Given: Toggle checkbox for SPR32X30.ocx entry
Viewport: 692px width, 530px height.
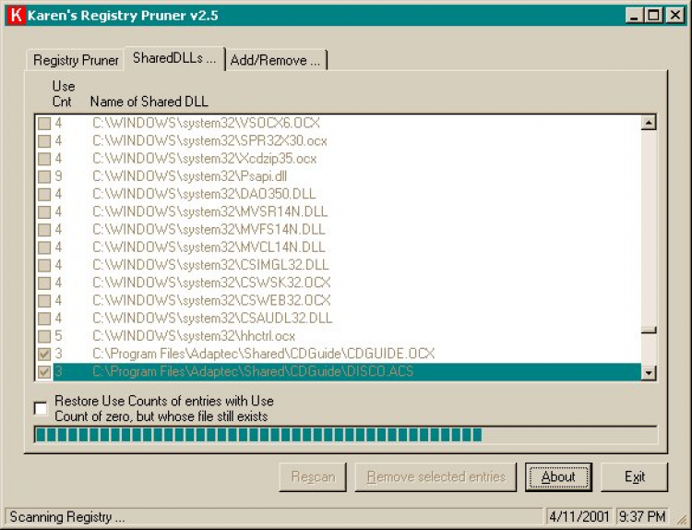Looking at the screenshot, I should coord(44,141).
